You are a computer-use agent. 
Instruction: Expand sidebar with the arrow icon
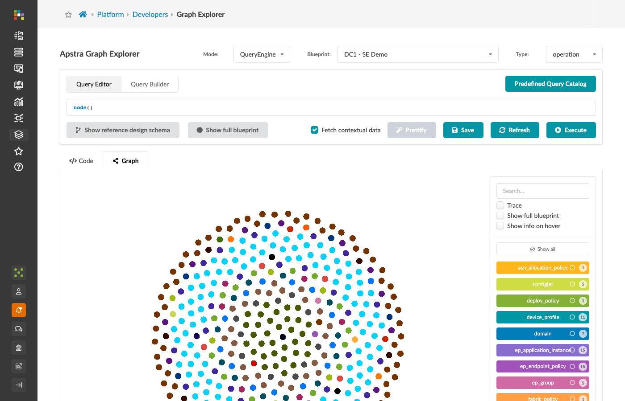pos(19,385)
